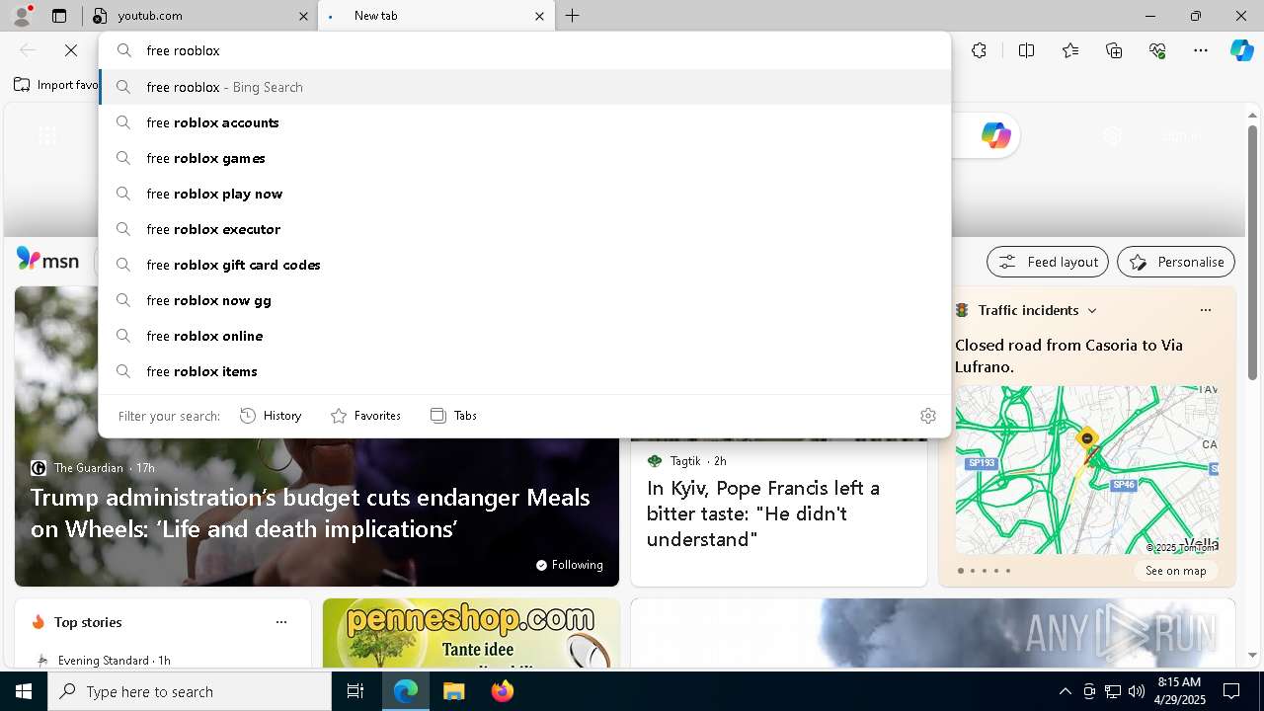
Task: Open Firefox from taskbar
Action: [x=502, y=691]
